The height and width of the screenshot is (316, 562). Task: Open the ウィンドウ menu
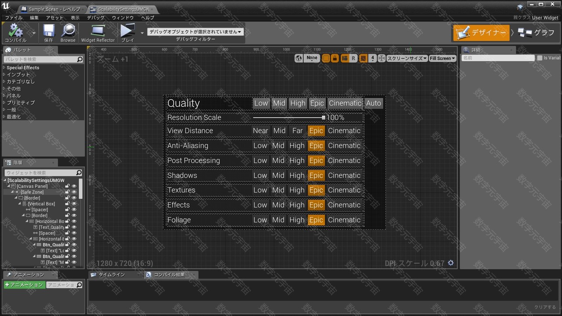click(x=122, y=18)
